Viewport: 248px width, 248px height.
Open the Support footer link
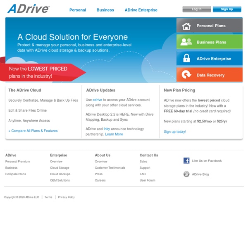pyautogui.click(x=145, y=168)
